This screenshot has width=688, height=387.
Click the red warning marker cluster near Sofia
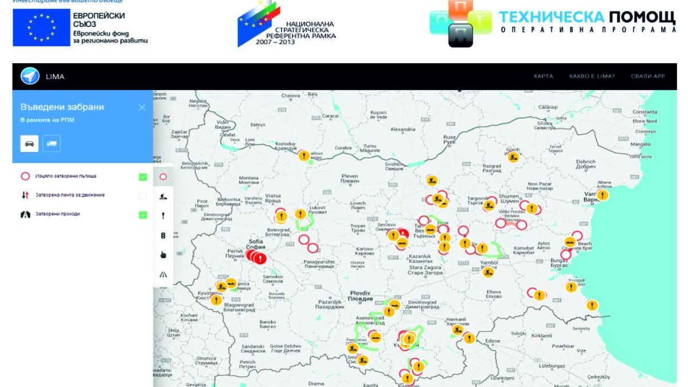257,257
